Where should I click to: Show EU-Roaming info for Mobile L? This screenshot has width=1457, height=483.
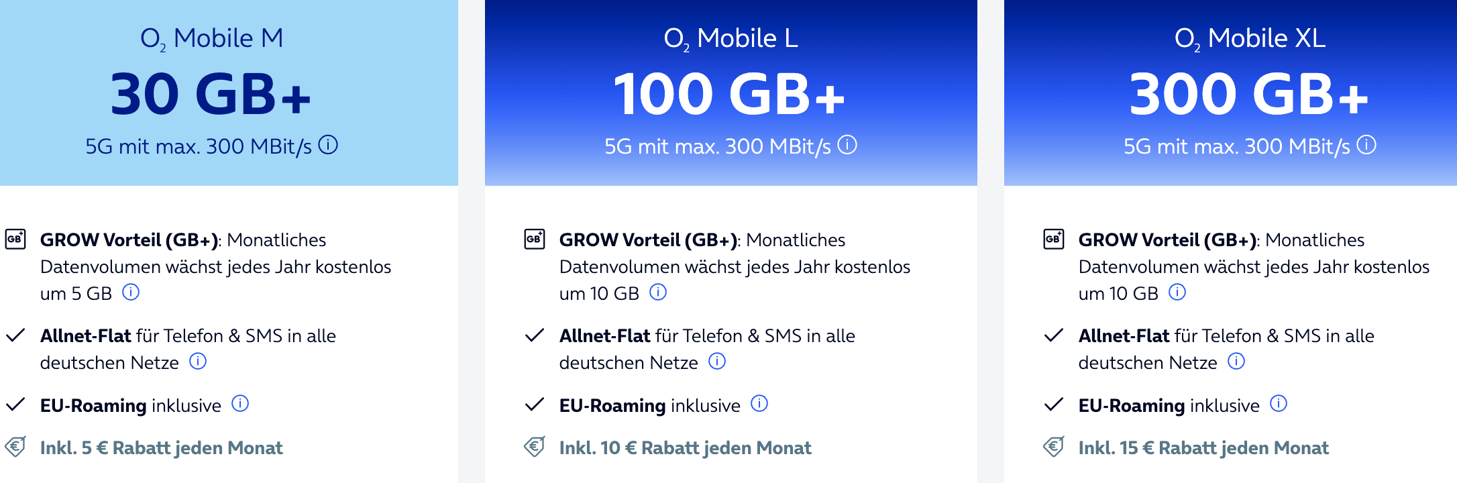(759, 404)
